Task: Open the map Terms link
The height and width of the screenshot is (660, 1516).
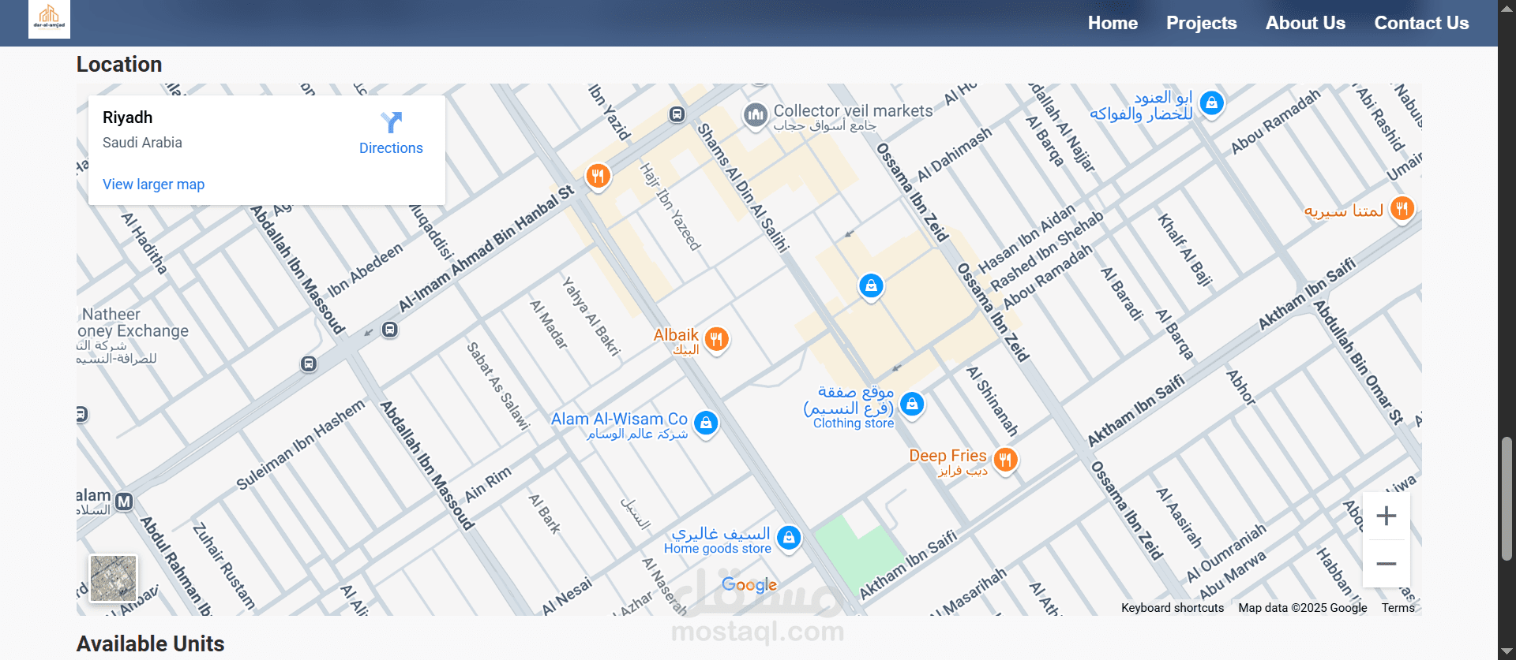Action: [x=1398, y=608]
